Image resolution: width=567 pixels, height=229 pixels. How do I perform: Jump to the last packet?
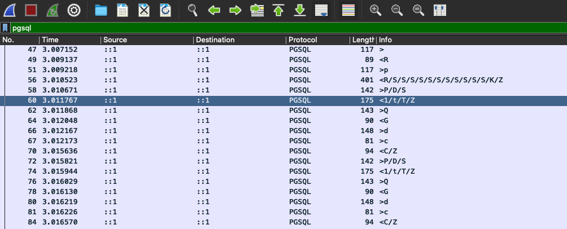pos(300,10)
